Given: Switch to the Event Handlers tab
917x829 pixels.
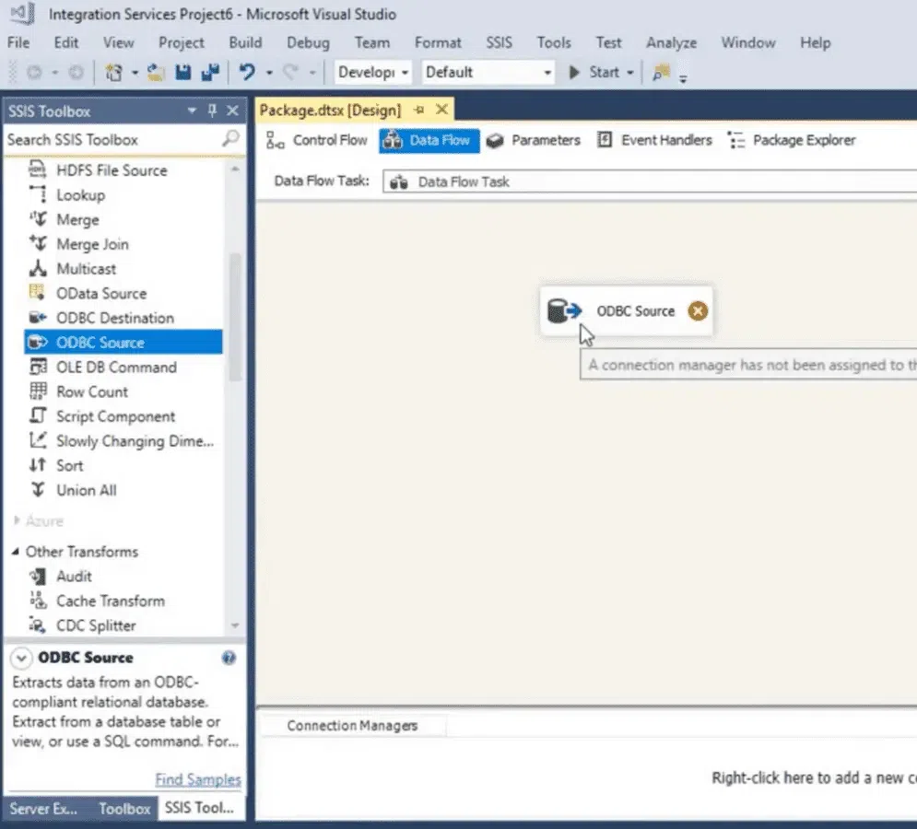Looking at the screenshot, I should 654,140.
